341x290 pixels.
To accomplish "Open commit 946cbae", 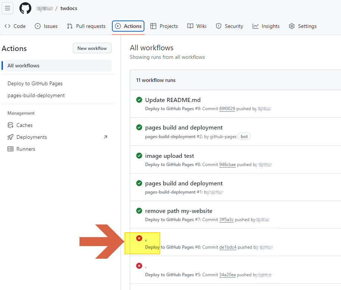I will click(x=227, y=165).
